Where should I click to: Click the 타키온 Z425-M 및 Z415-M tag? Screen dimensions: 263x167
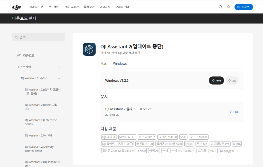pos(118,151)
